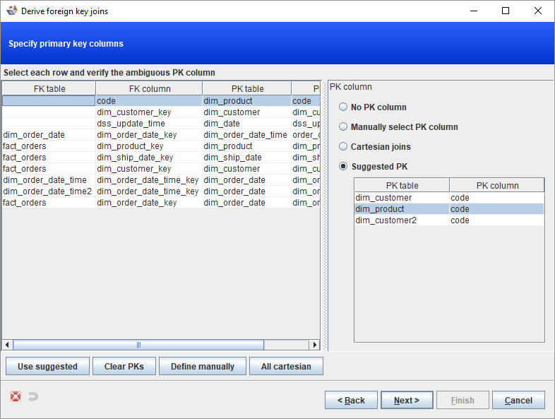Click the dim_order_date_time2 FK table cell
The image size is (555, 419).
(x=49, y=191)
